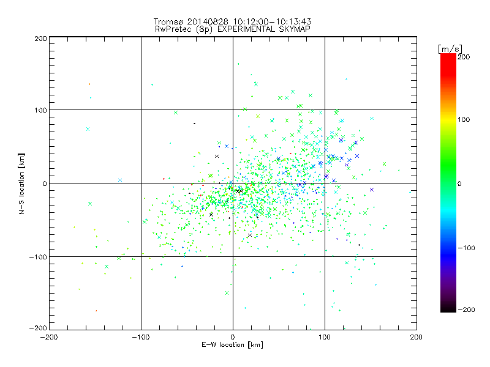Click the 'N-S location [km]' axis label

tap(21, 183)
